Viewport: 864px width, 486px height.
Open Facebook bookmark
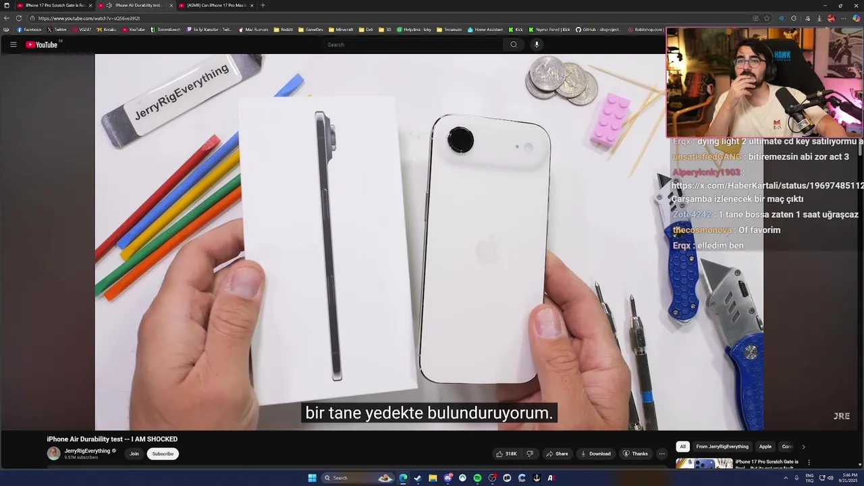pos(29,30)
